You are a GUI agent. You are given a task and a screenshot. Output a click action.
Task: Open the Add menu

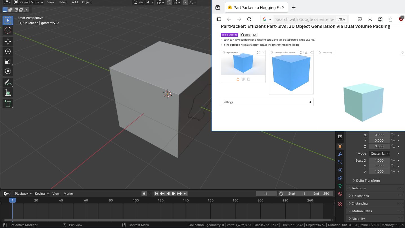pyautogui.click(x=75, y=2)
